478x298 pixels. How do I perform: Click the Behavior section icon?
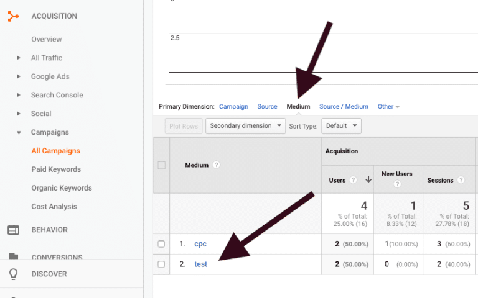pos(13,230)
